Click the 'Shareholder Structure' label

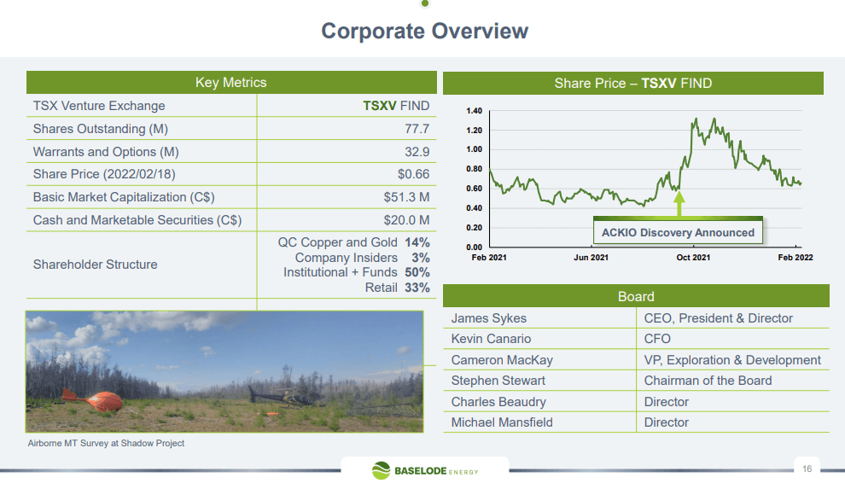96,265
